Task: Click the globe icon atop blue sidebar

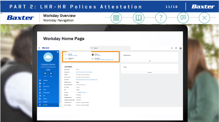Action: pyautogui.click(x=57, y=52)
